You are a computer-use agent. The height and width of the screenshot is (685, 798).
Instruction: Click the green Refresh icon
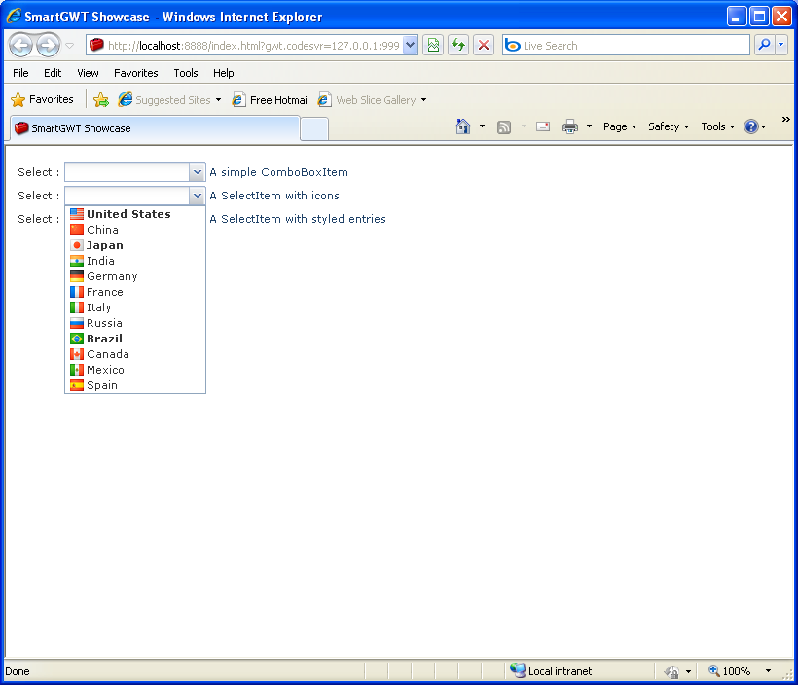[458, 46]
